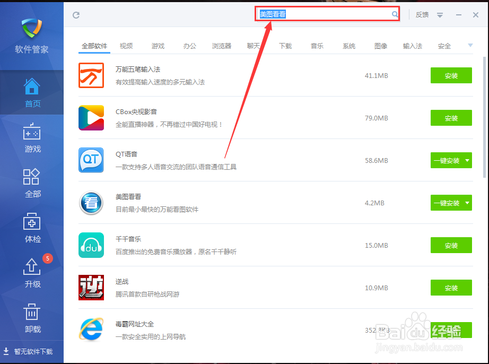
Task: Install 万能五笔输入法
Action: click(451, 75)
